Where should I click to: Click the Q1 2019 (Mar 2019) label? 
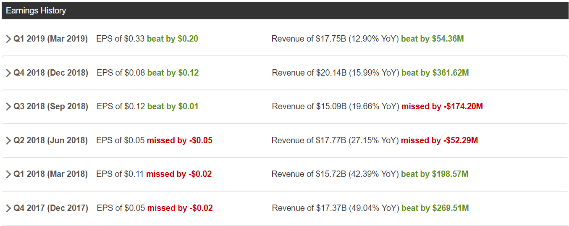(x=50, y=39)
